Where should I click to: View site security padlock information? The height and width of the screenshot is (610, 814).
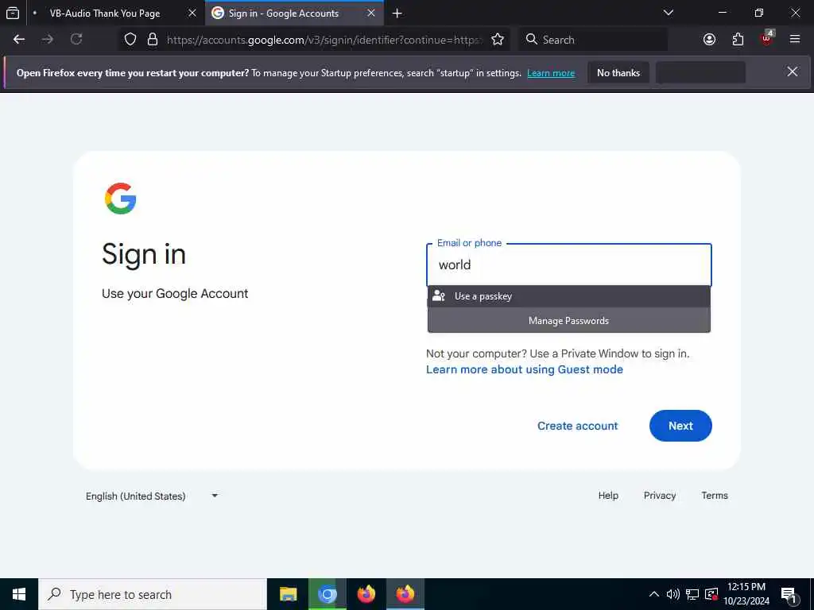153,40
